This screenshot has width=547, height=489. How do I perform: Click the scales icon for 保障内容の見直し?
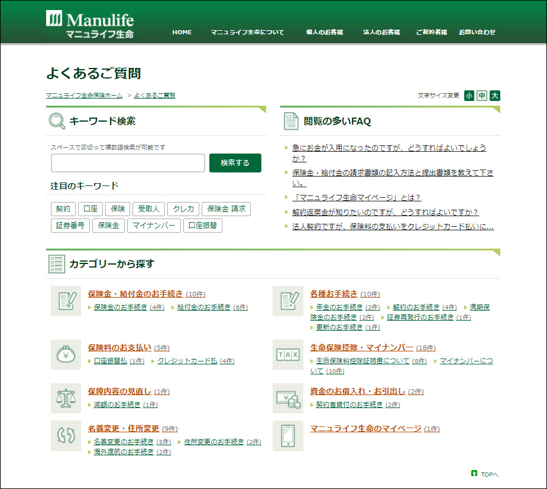[66, 398]
